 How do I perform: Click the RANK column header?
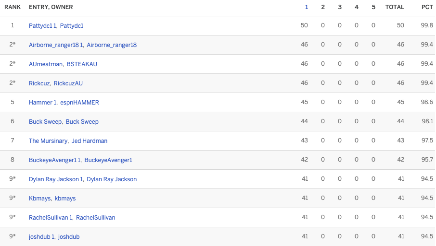tap(13, 7)
